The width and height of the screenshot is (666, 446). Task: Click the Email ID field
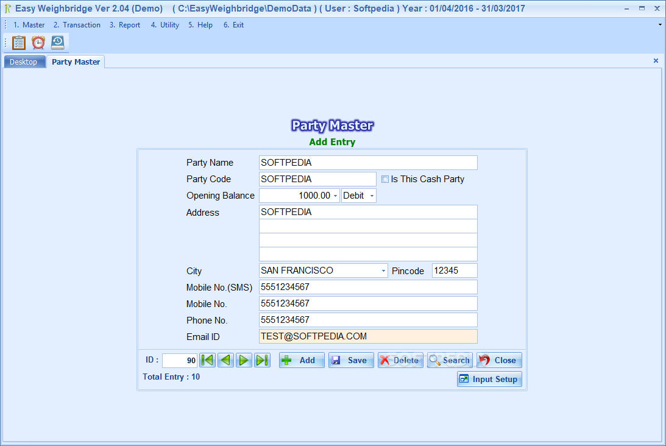click(x=368, y=336)
